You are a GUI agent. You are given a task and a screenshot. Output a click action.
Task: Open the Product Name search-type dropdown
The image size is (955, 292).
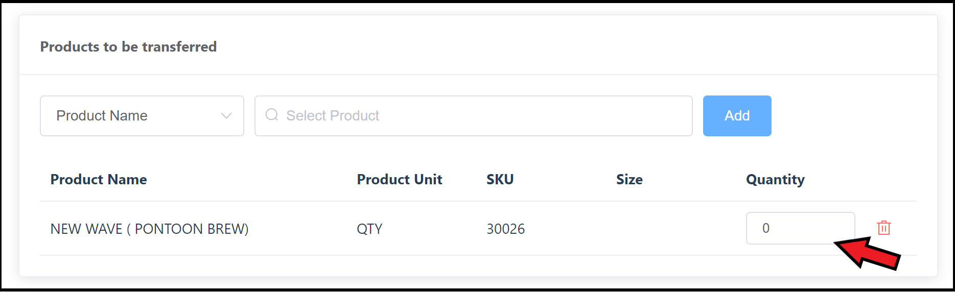pyautogui.click(x=142, y=116)
